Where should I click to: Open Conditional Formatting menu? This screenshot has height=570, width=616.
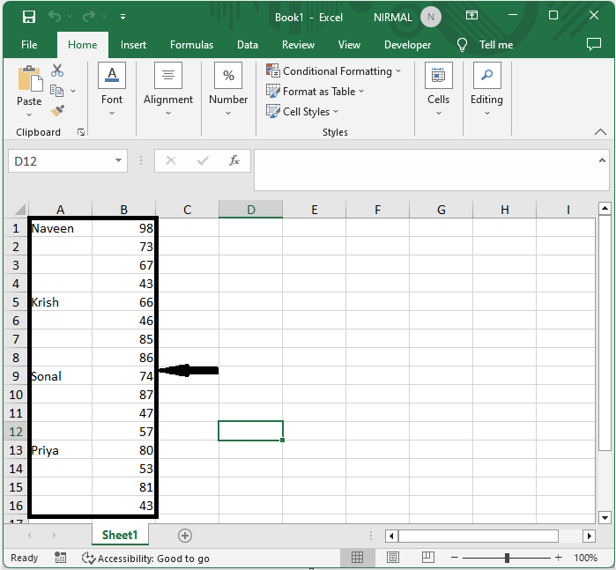tap(334, 71)
